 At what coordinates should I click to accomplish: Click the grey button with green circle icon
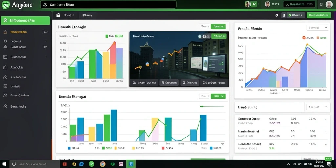295,15
